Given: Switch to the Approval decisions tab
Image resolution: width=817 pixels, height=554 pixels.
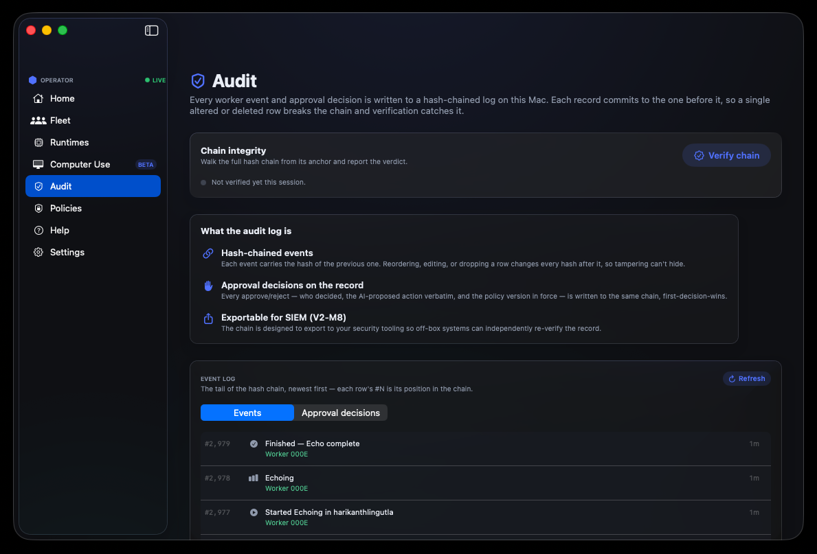Looking at the screenshot, I should click(x=341, y=413).
